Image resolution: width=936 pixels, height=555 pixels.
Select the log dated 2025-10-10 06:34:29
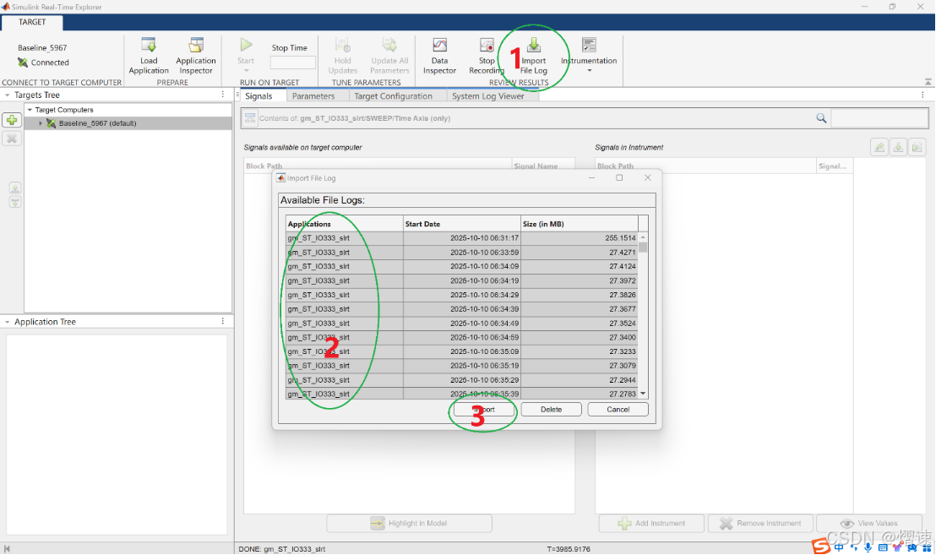point(461,295)
